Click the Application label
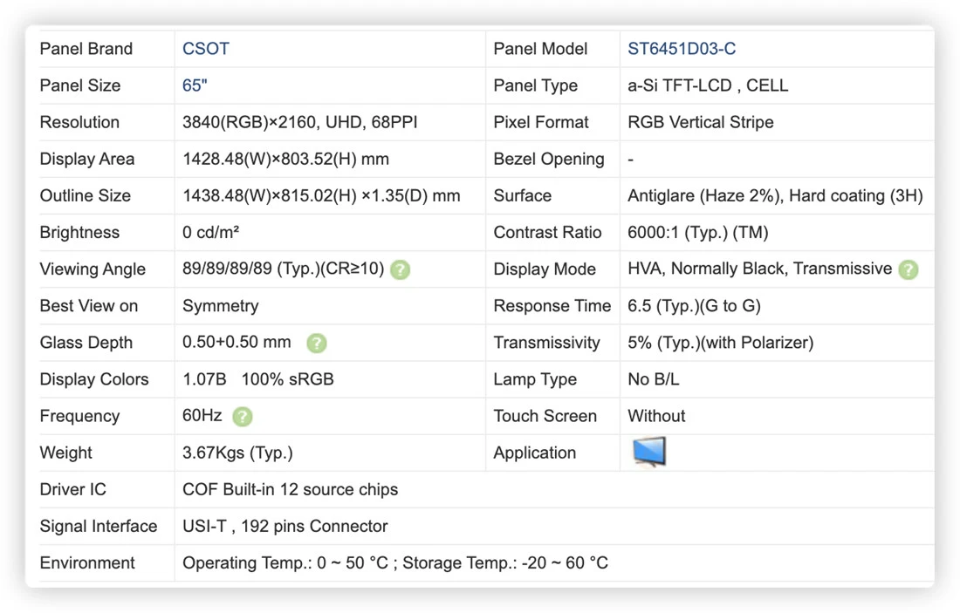 [x=534, y=453]
